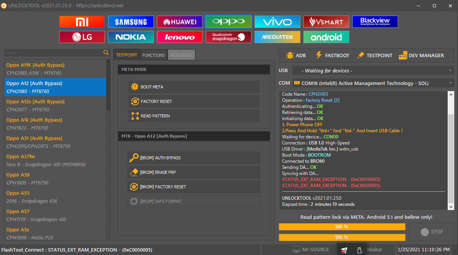
Task: Click the [BROM] ERASE FRP button
Action: 194,172
